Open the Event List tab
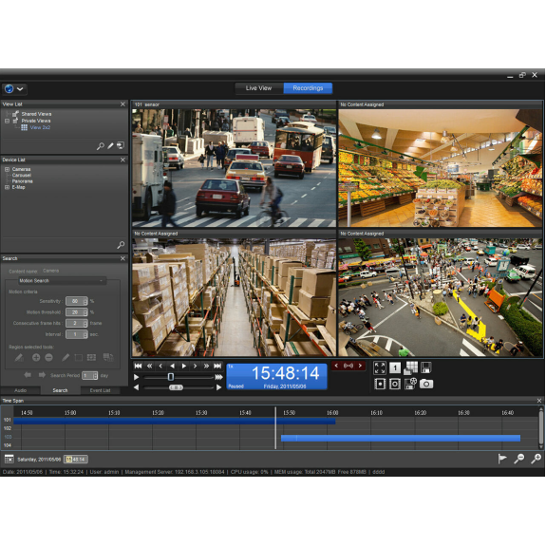 [100, 390]
